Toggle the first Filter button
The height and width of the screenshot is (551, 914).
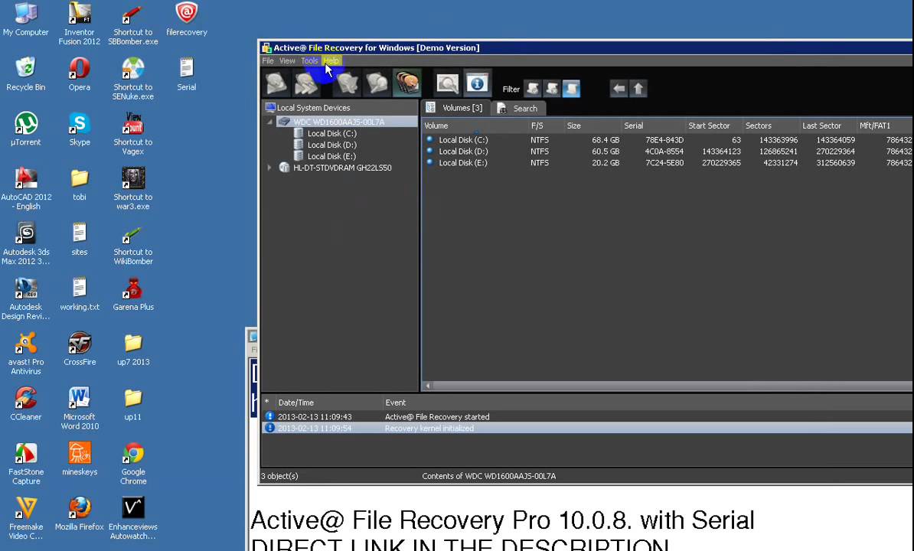pos(532,90)
